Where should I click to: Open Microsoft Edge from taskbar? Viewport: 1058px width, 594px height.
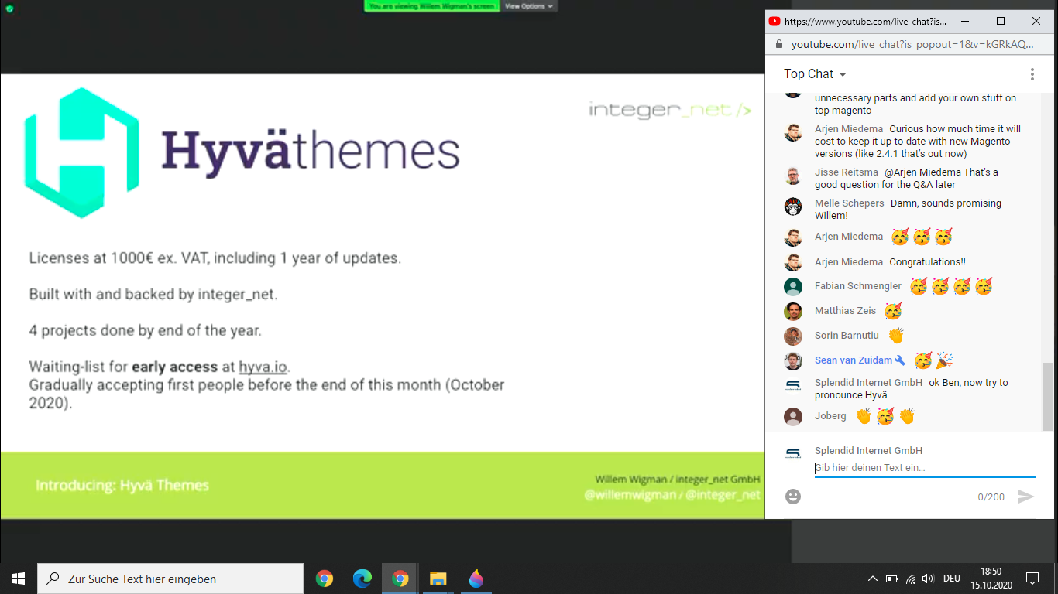tap(362, 579)
